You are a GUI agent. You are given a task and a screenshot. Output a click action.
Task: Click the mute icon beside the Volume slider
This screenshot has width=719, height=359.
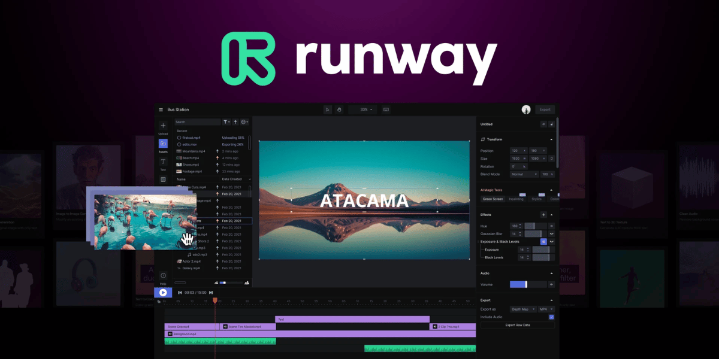[552, 284]
